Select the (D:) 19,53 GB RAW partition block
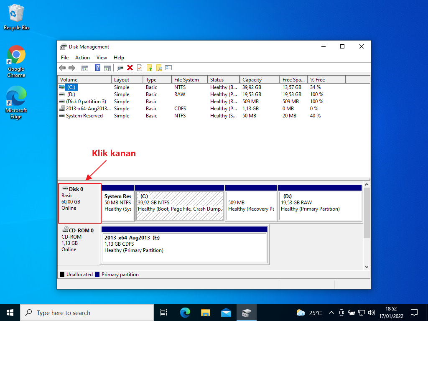The height and width of the screenshot is (374, 428). (320, 204)
